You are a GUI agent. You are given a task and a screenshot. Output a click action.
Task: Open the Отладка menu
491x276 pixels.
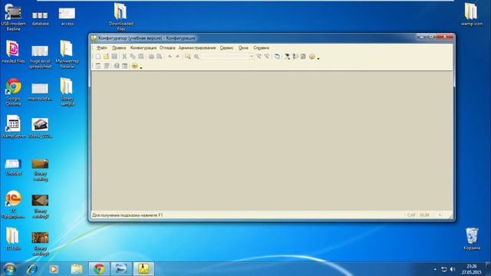point(167,48)
